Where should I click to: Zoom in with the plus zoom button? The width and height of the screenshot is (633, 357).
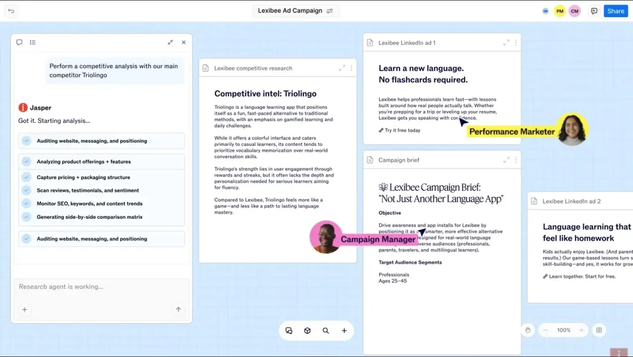581,330
